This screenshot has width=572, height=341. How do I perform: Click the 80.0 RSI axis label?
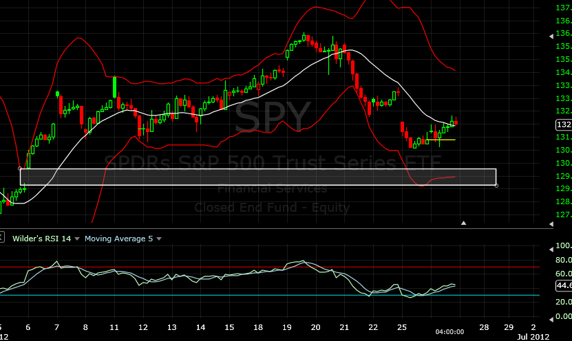tap(564, 260)
